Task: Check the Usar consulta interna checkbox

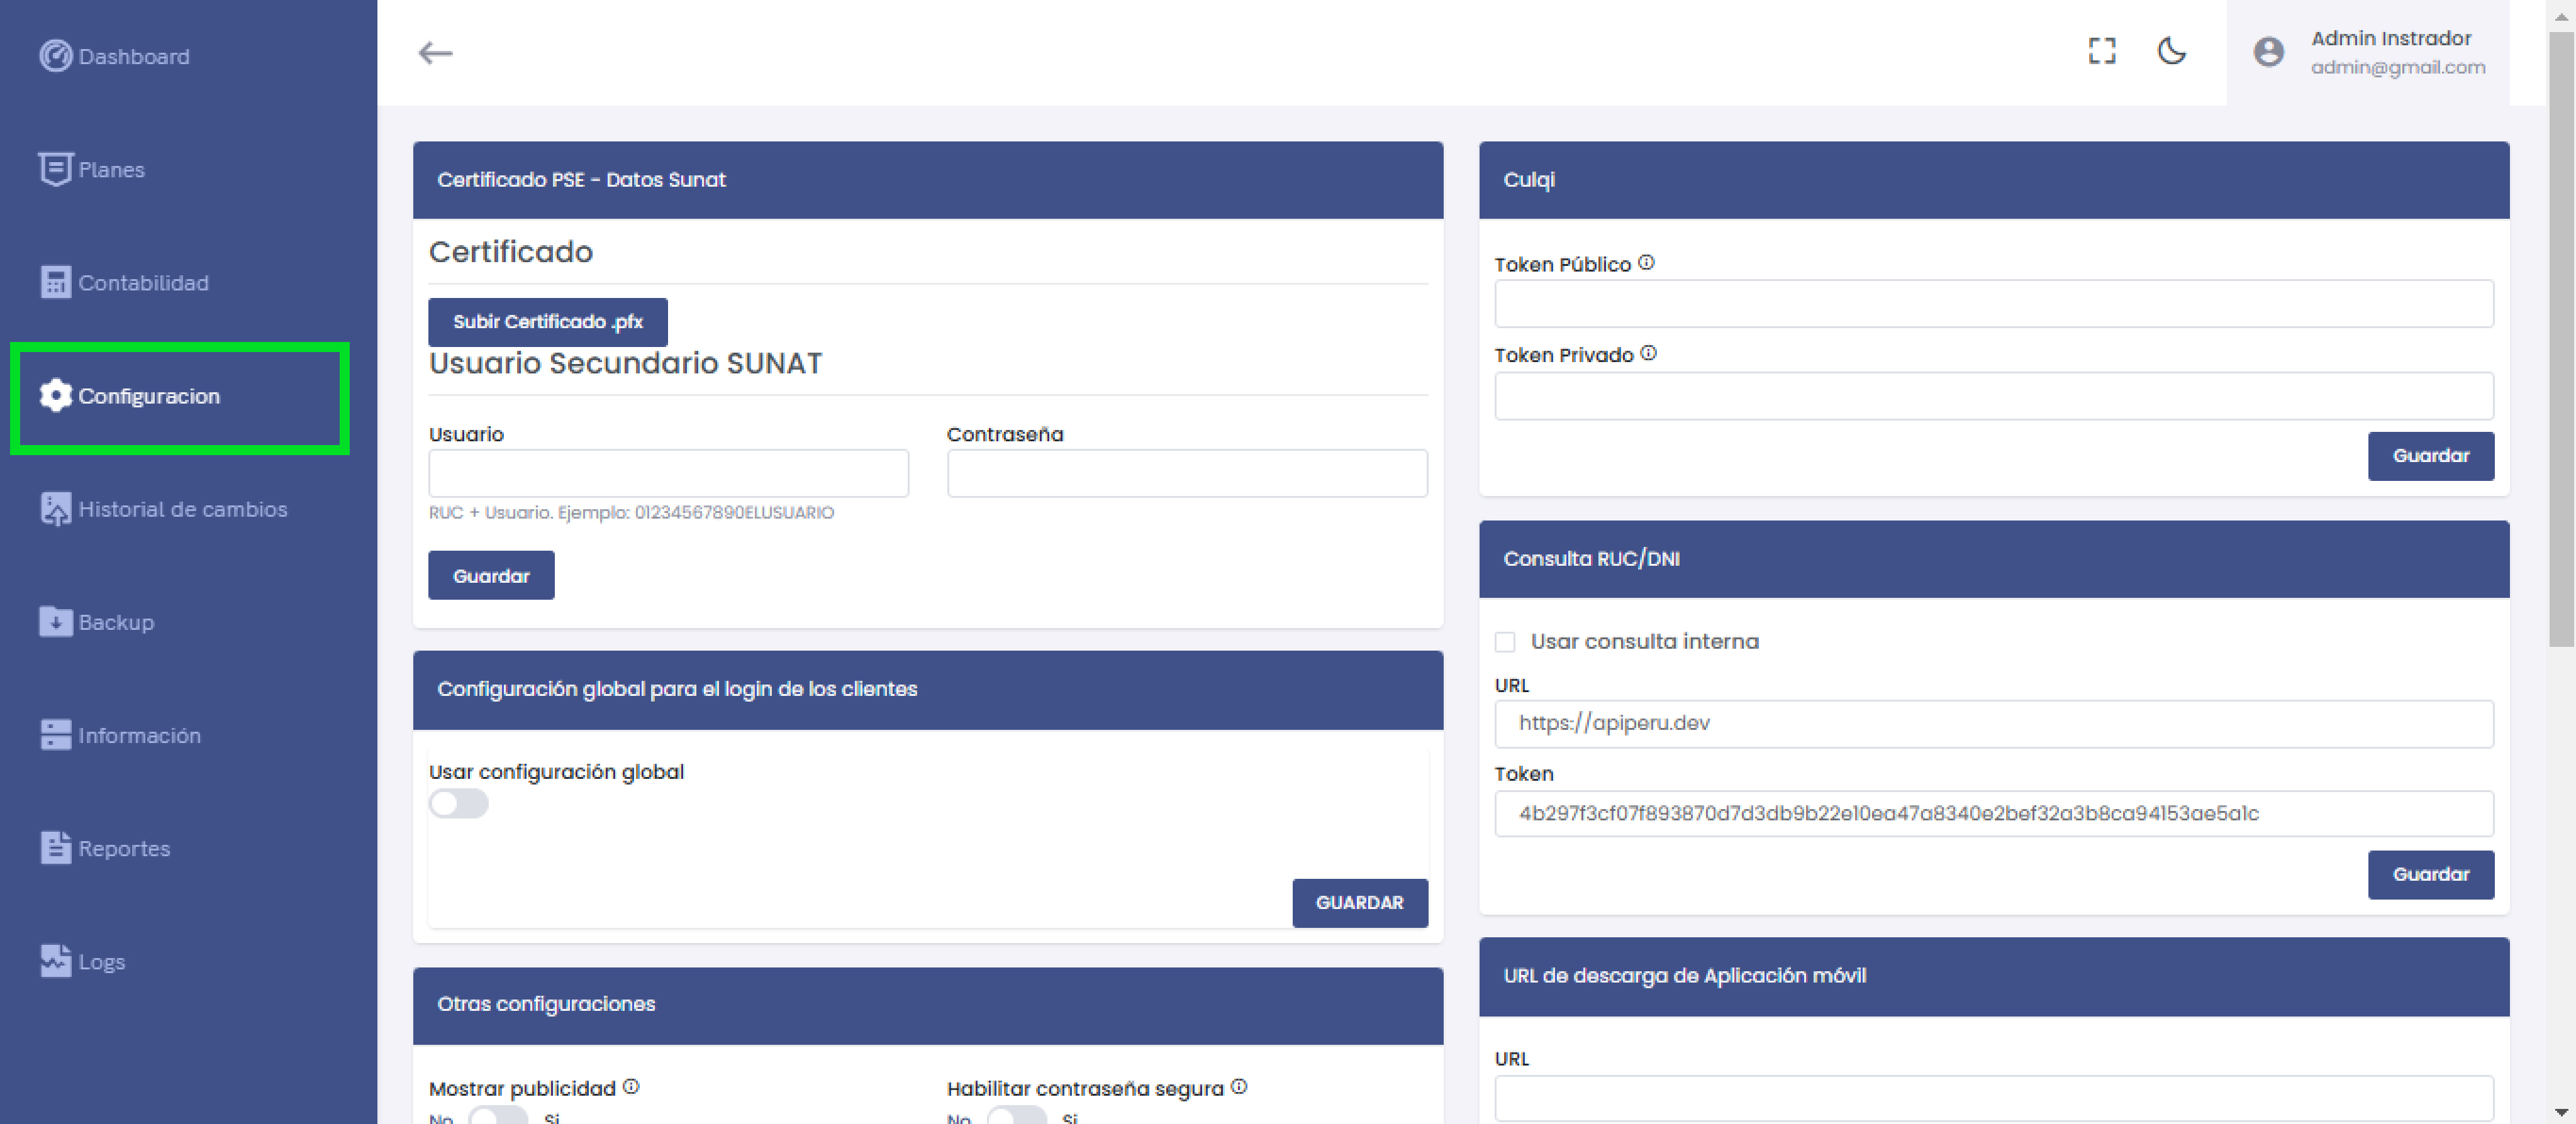Action: (x=1505, y=641)
